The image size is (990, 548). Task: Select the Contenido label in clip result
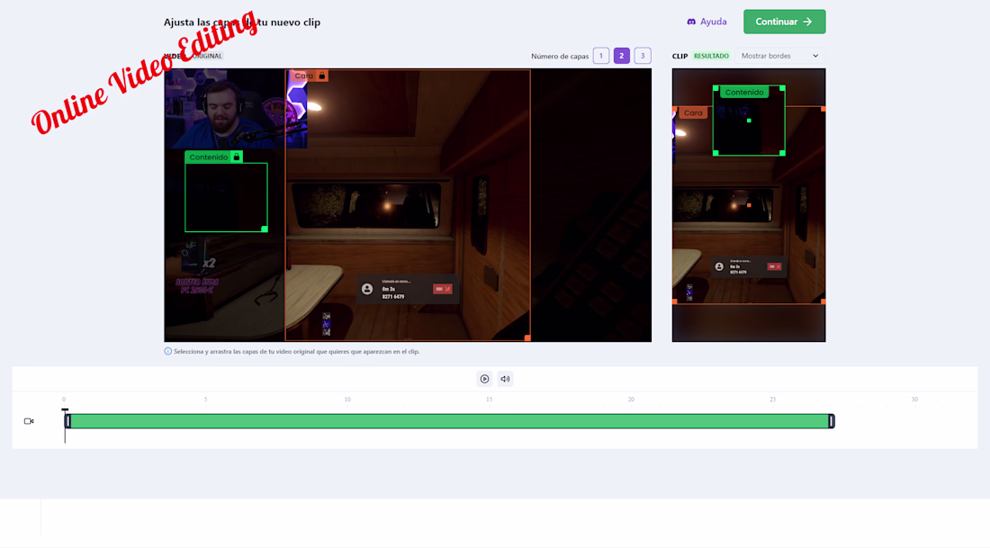[744, 92]
